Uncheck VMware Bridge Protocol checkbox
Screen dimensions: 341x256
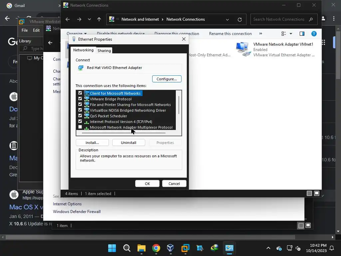click(80, 99)
